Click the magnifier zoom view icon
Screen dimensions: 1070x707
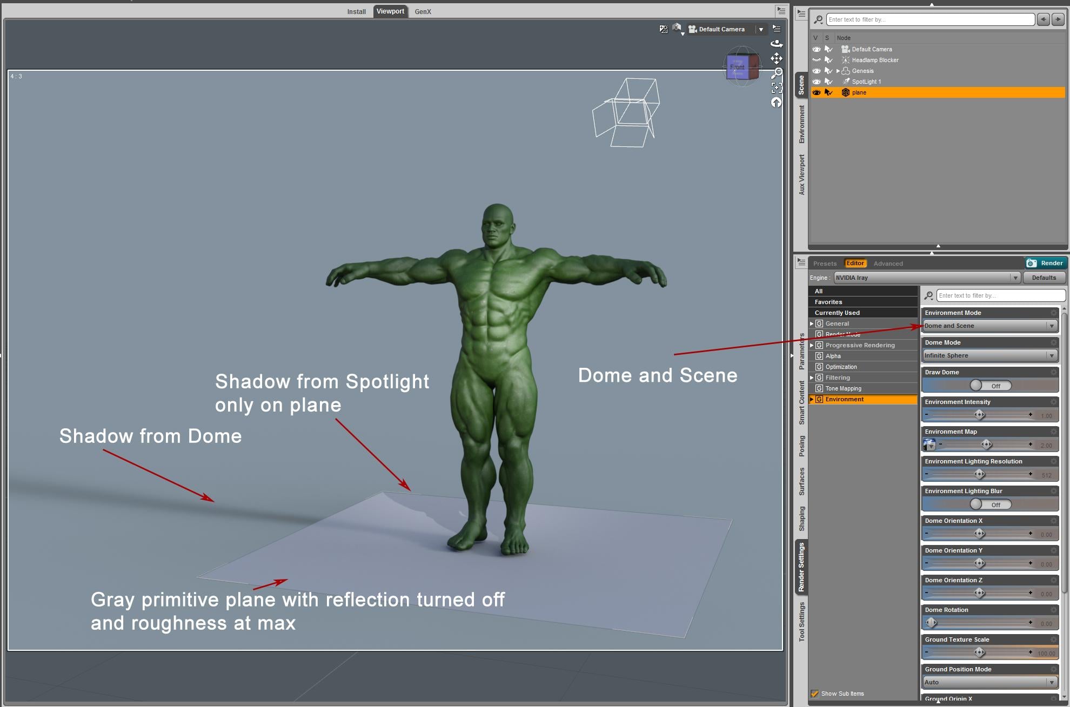[777, 73]
